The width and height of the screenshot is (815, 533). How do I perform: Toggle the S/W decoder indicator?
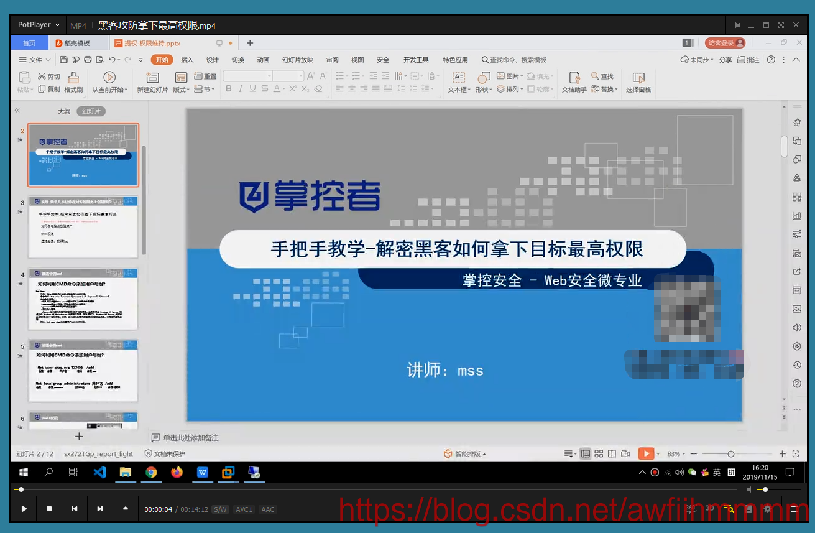click(220, 509)
